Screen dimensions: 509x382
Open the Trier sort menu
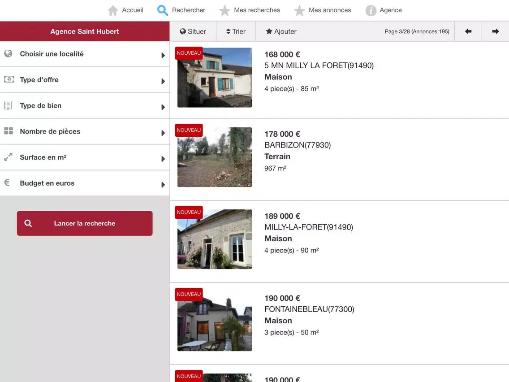pyautogui.click(x=236, y=31)
